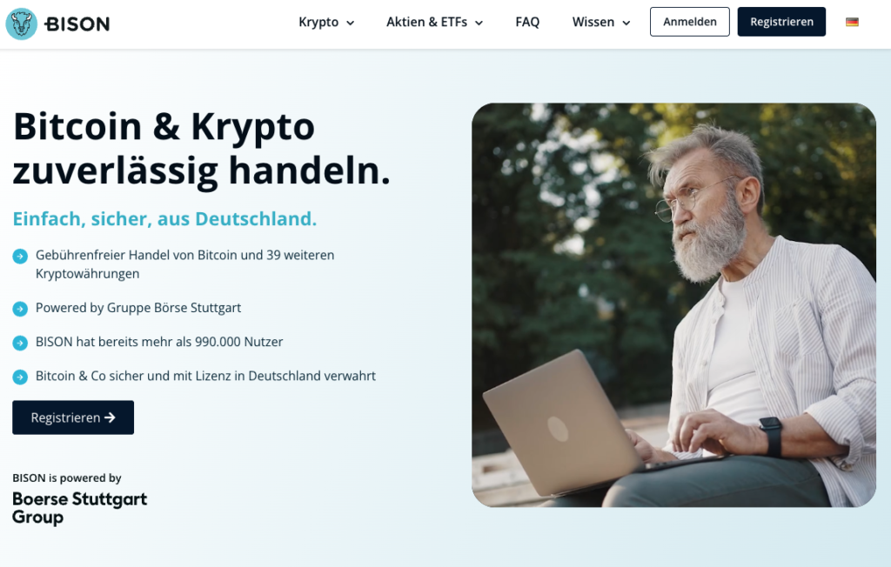Click the BISON bull logo icon
This screenshot has width=891, height=567.
(x=22, y=23)
